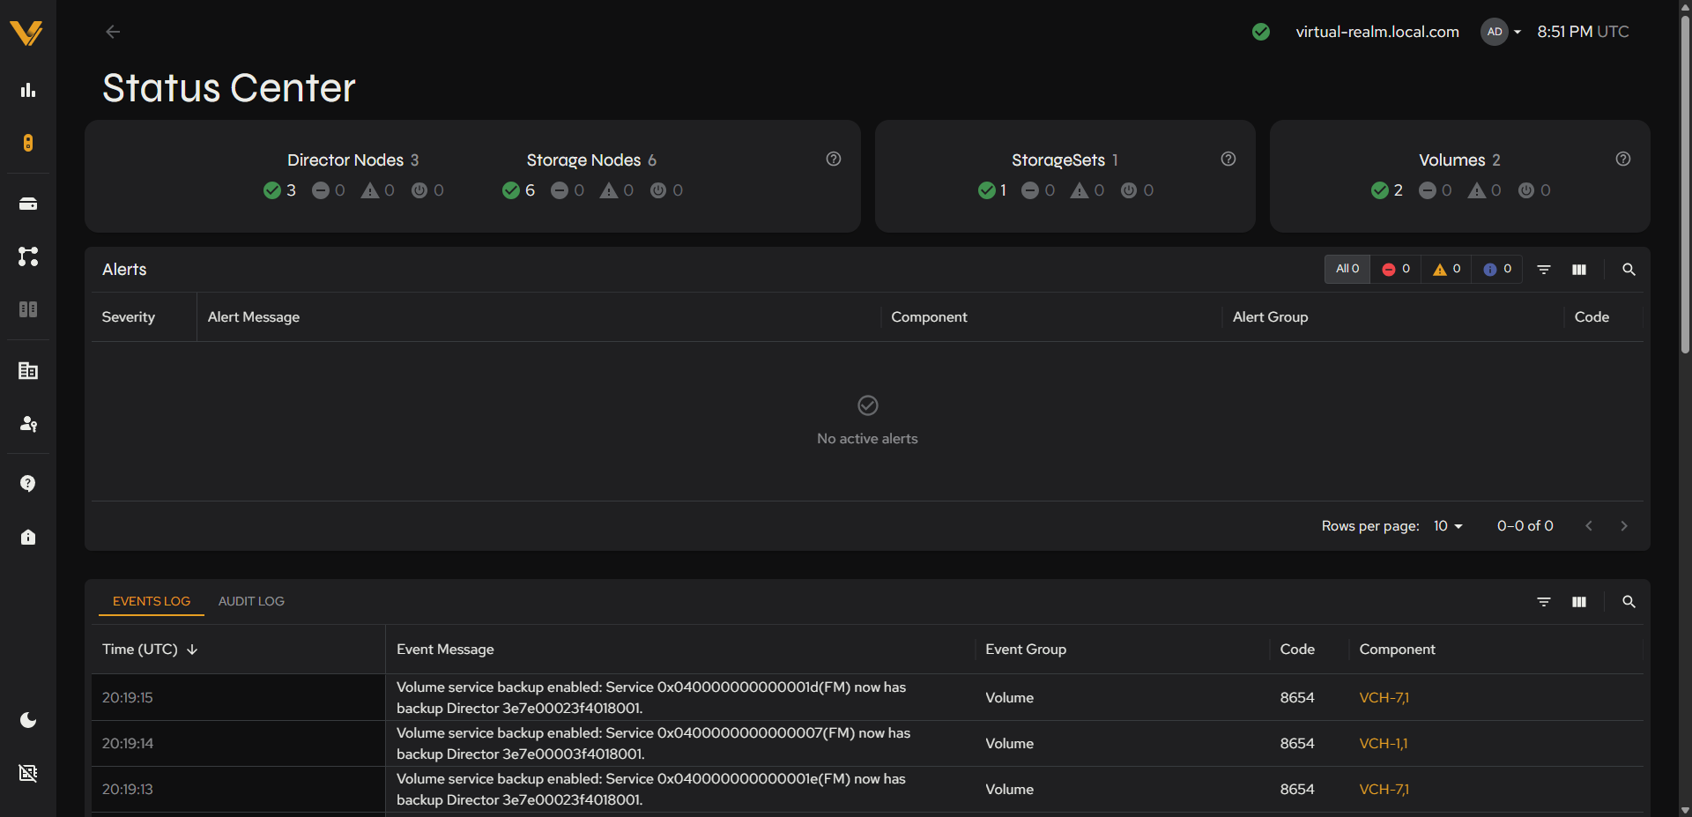Click the page vertical scrollbar
Viewport: 1692px width, 817px height.
[1685, 185]
